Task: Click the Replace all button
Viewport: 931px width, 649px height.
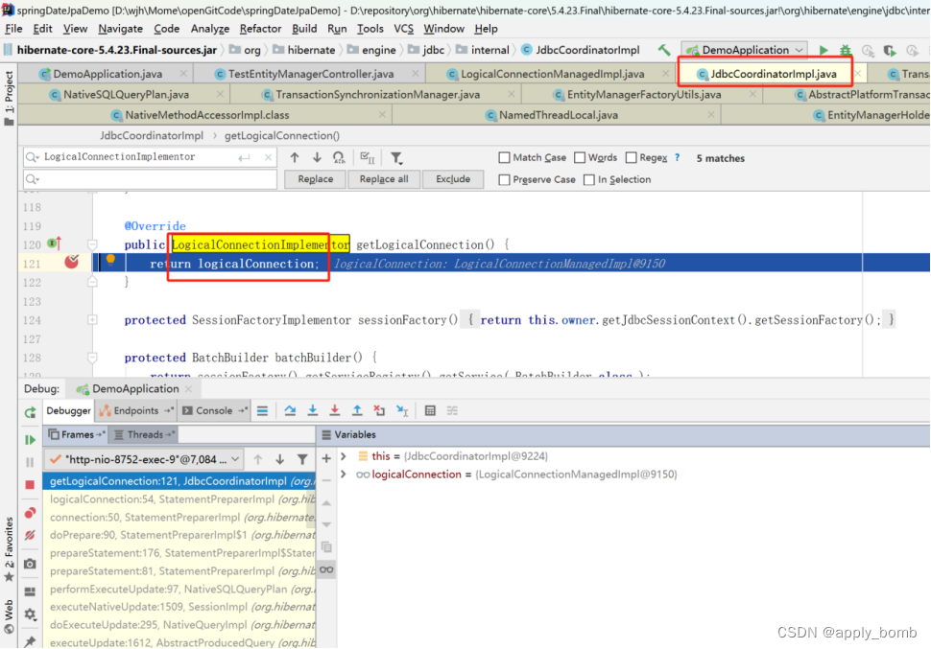Action: [383, 178]
